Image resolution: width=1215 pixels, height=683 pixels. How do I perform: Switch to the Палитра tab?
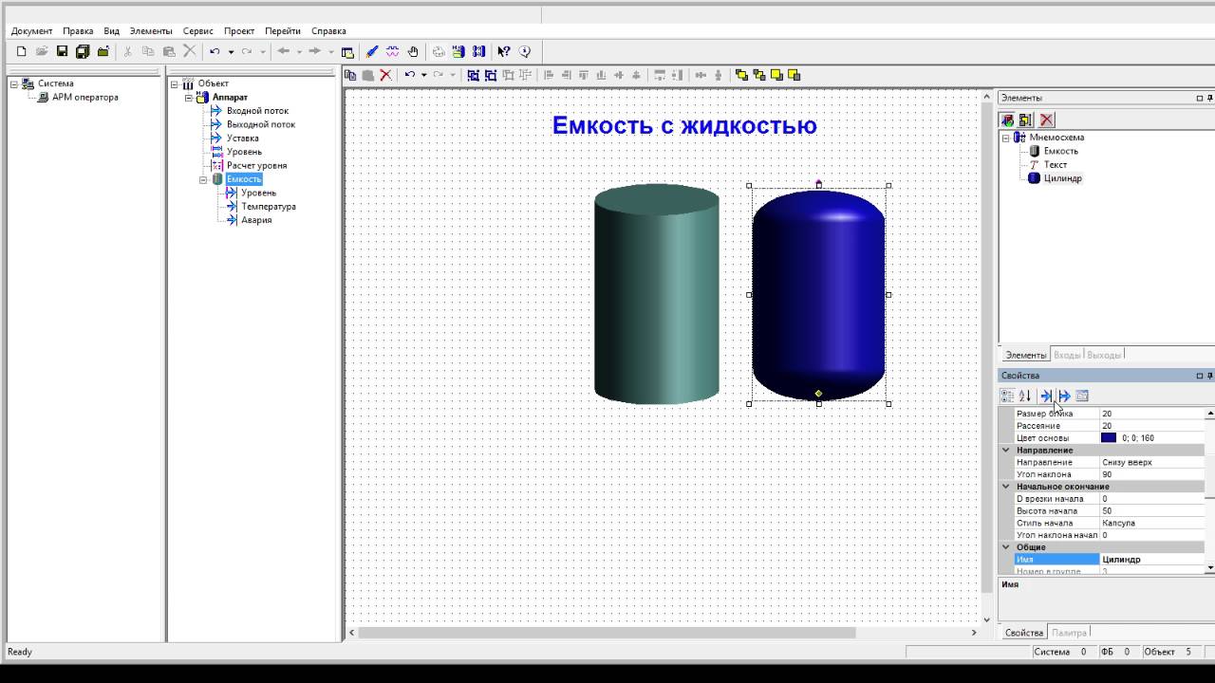[x=1069, y=632]
